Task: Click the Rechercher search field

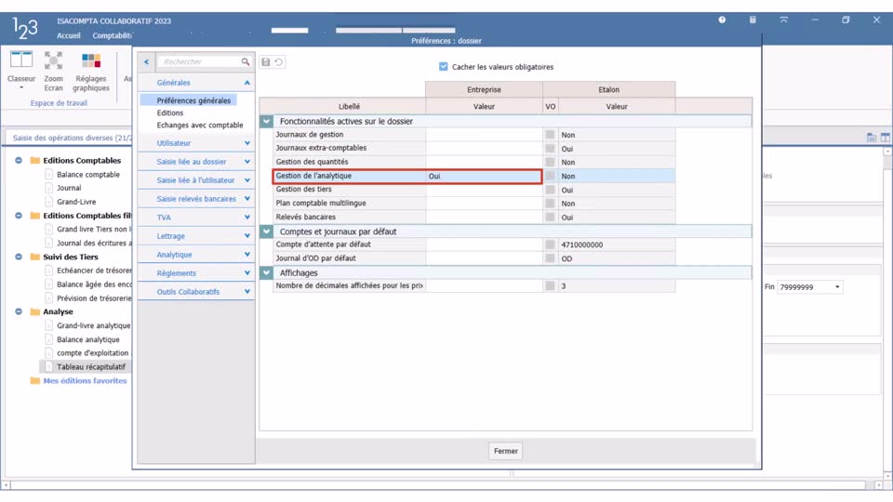Action: pyautogui.click(x=199, y=61)
